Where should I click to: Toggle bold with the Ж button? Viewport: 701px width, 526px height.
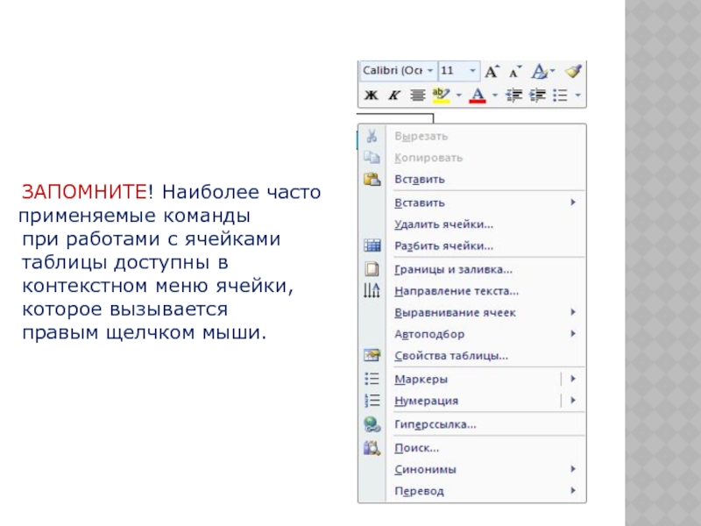point(371,95)
